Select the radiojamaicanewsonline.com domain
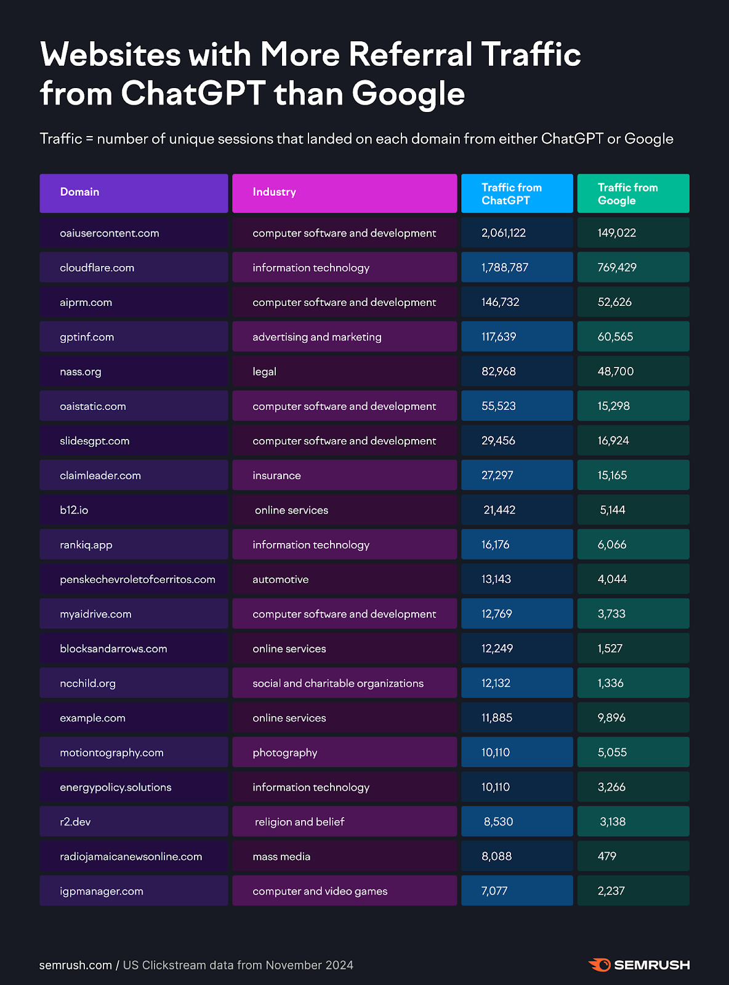 click(131, 856)
